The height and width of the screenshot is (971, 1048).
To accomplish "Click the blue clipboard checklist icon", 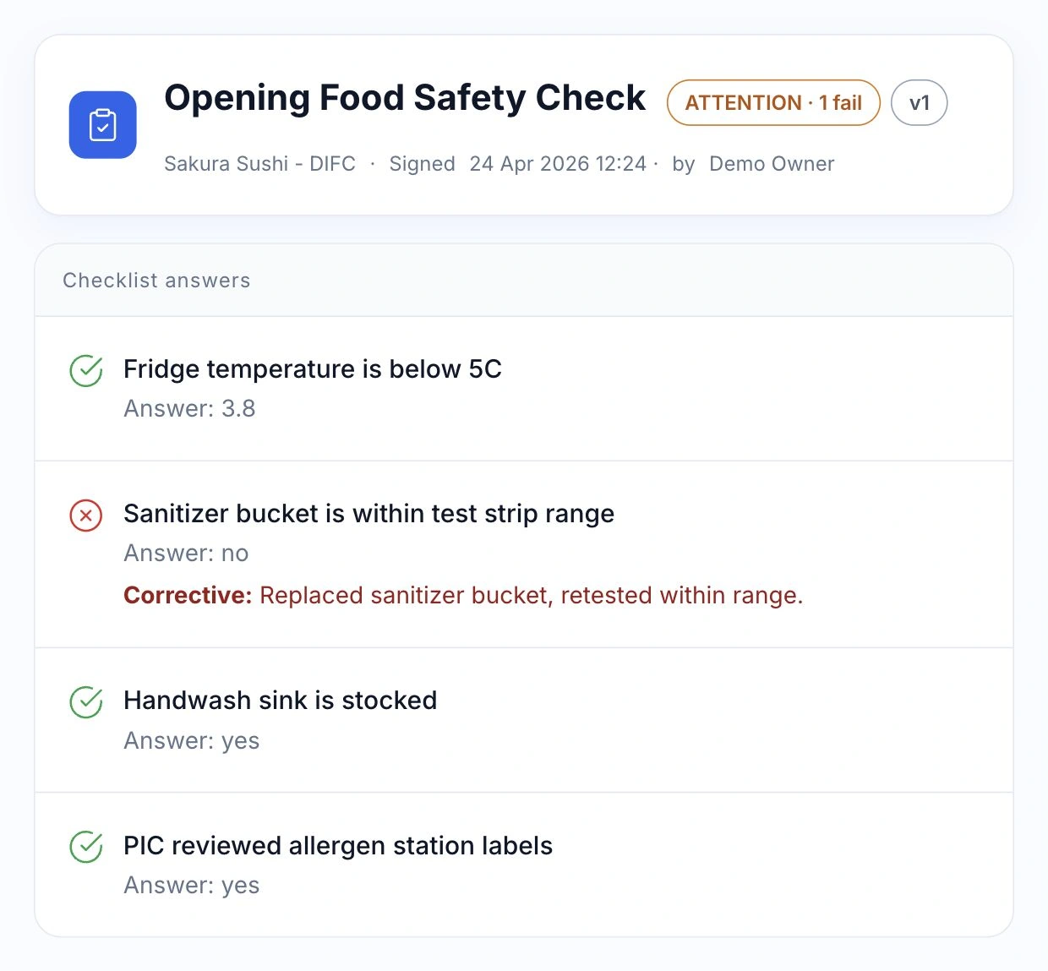I will 102,125.
